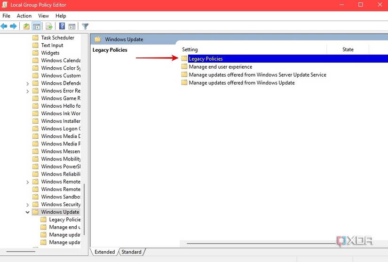Image resolution: width=388 pixels, height=262 pixels.
Task: Open the View menu
Action: pos(43,16)
